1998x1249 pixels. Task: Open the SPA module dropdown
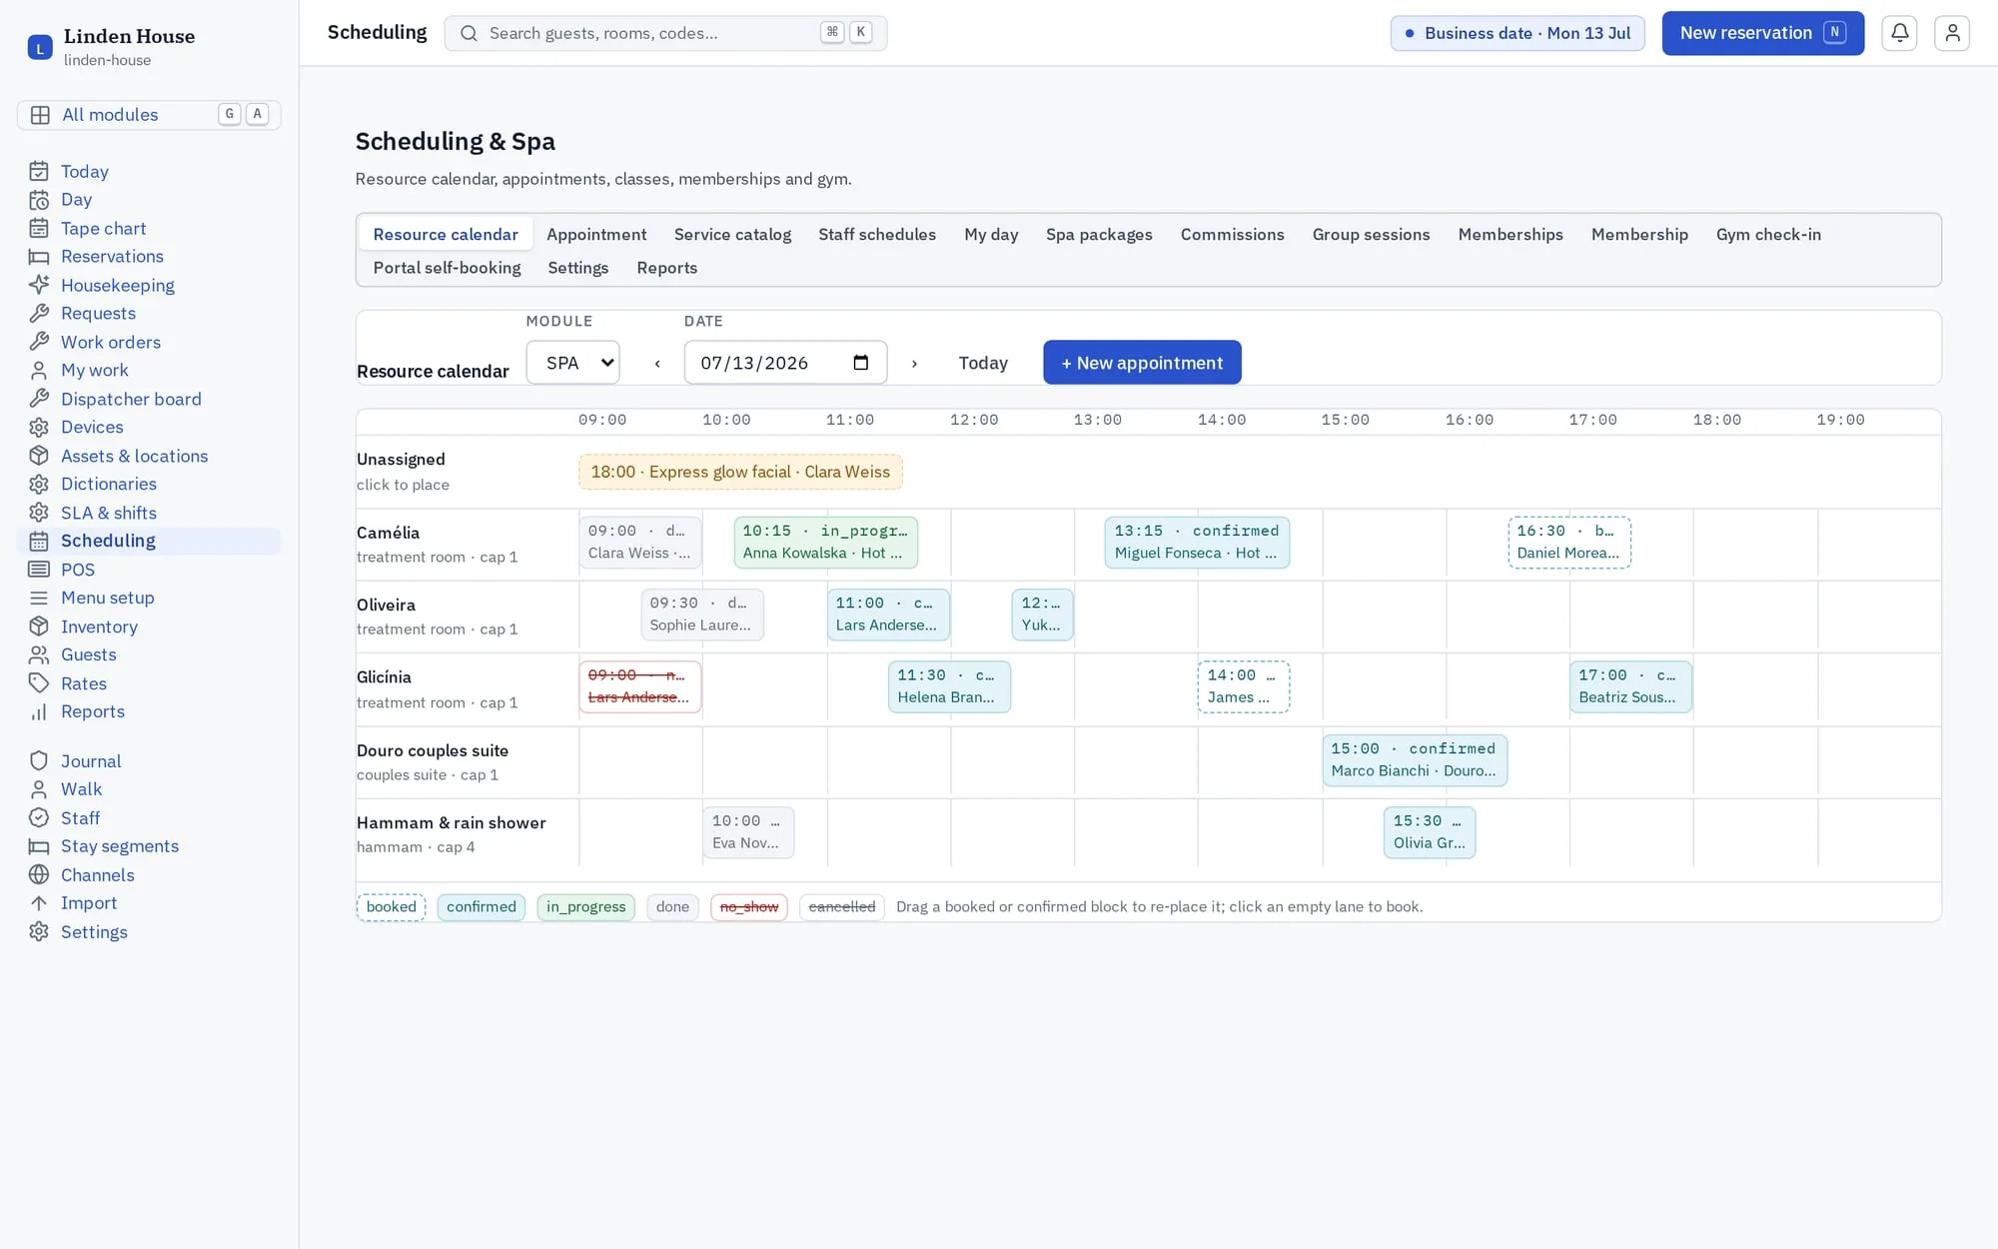pos(572,363)
